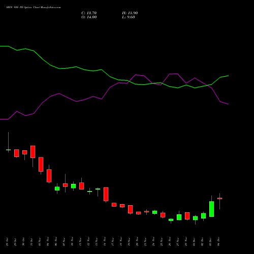Click the 21 Nov date label
Screen dimensions: 254x254
pyautogui.click(x=145, y=242)
